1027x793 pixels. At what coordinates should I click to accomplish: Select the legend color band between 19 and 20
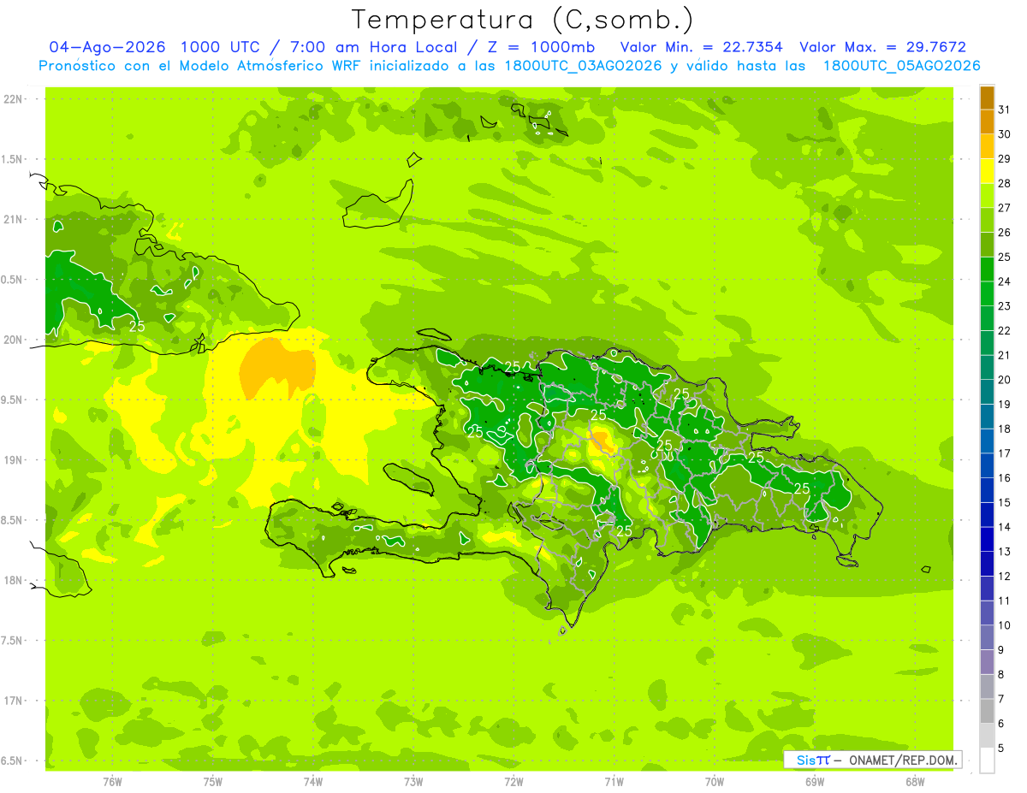(x=987, y=392)
